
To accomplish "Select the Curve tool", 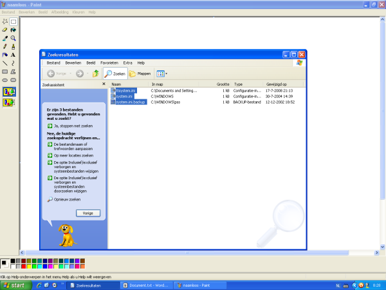I will coord(14,63).
